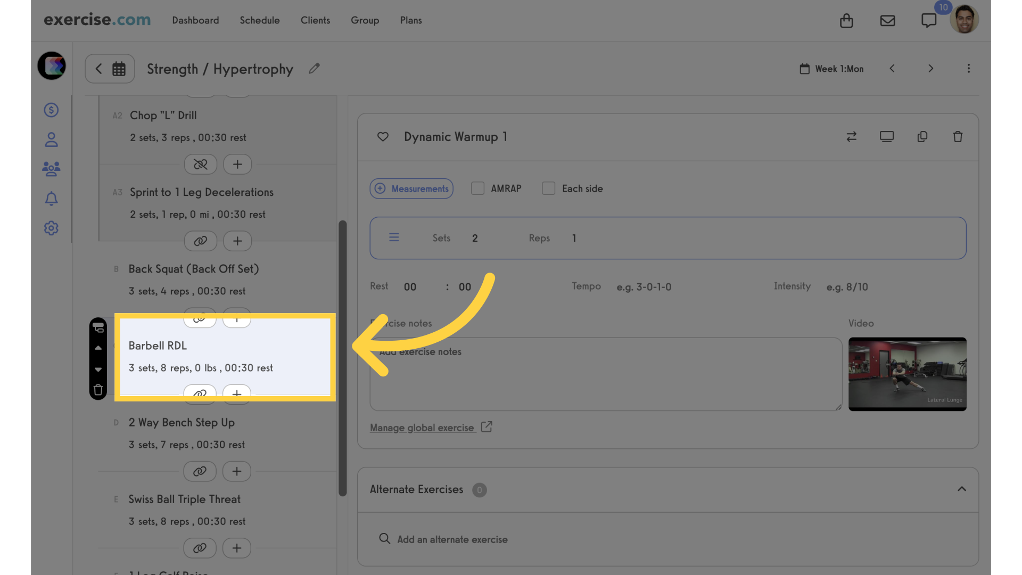Viewport: 1022px width, 575px height.
Task: Open the Schedule menu
Action: 260,20
